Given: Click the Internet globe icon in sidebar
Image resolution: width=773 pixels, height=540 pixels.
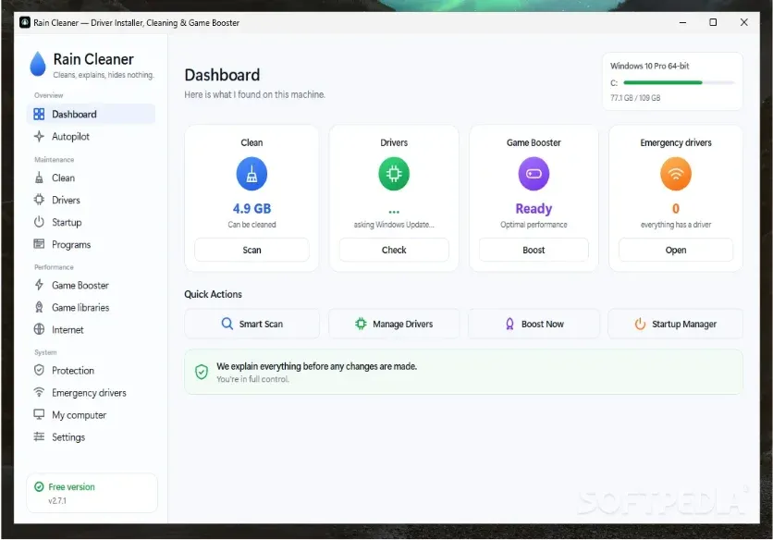Looking at the screenshot, I should [x=39, y=329].
